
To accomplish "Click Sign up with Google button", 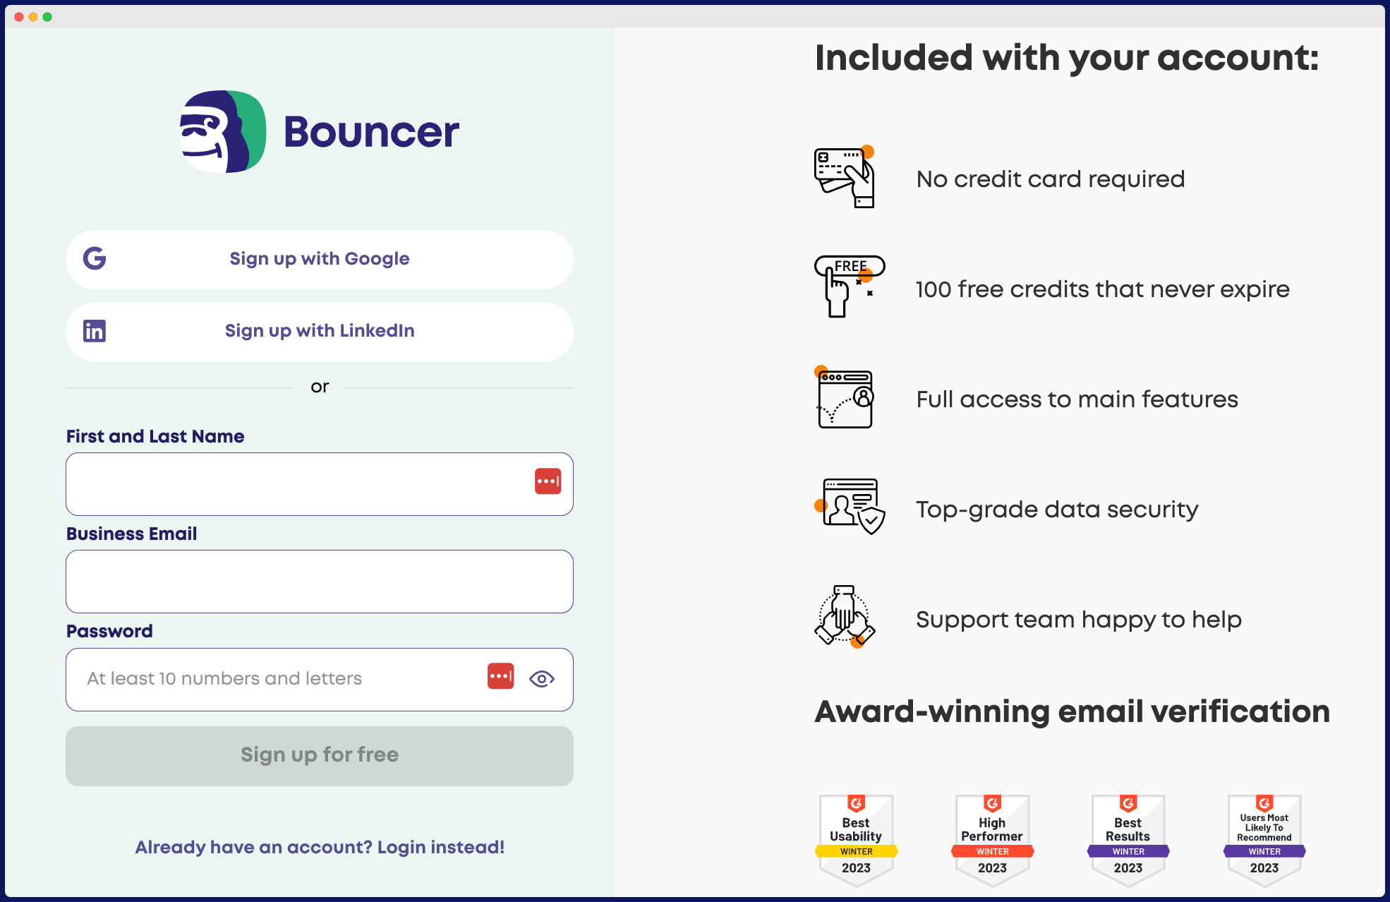I will point(319,258).
